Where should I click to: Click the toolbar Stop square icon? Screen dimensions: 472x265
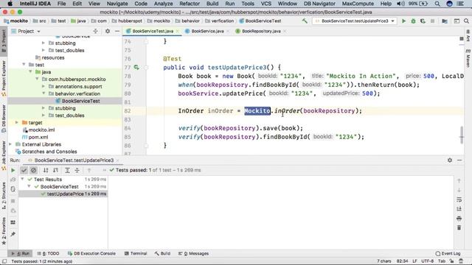pos(433,21)
